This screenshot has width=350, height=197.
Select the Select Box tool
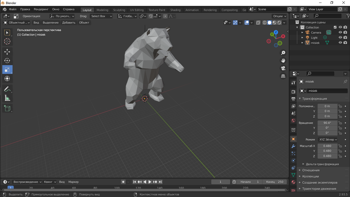[x=7, y=33]
